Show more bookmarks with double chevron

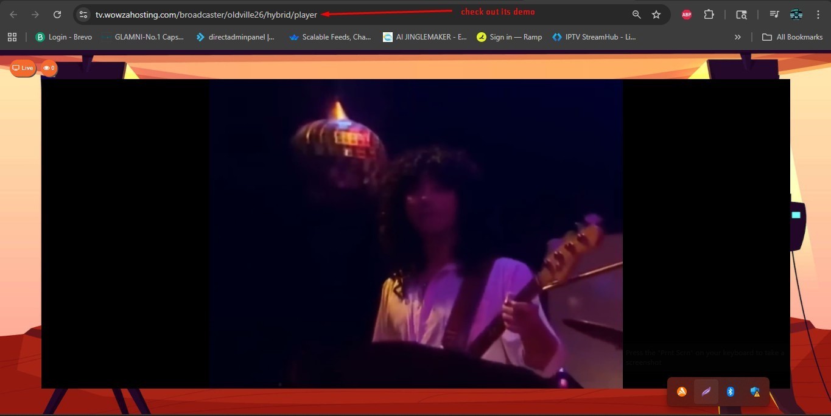pos(738,37)
